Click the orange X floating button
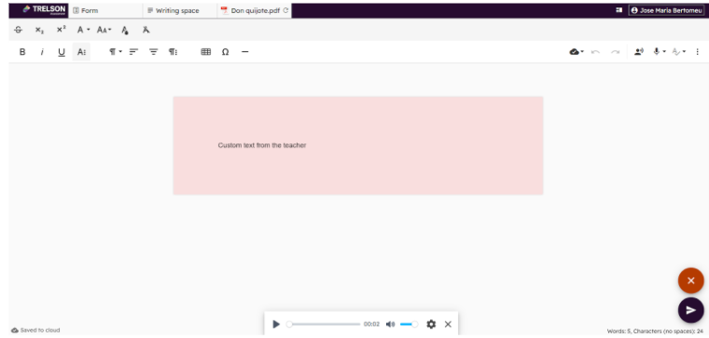This screenshot has height=338, width=709. [690, 280]
